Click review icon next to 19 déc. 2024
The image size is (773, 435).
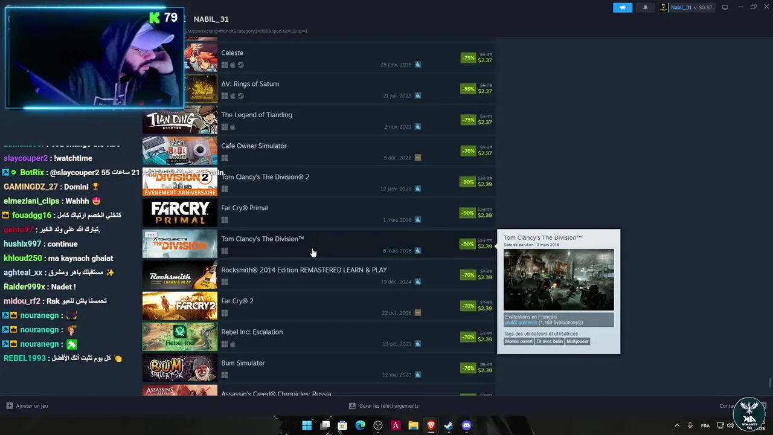point(417,282)
